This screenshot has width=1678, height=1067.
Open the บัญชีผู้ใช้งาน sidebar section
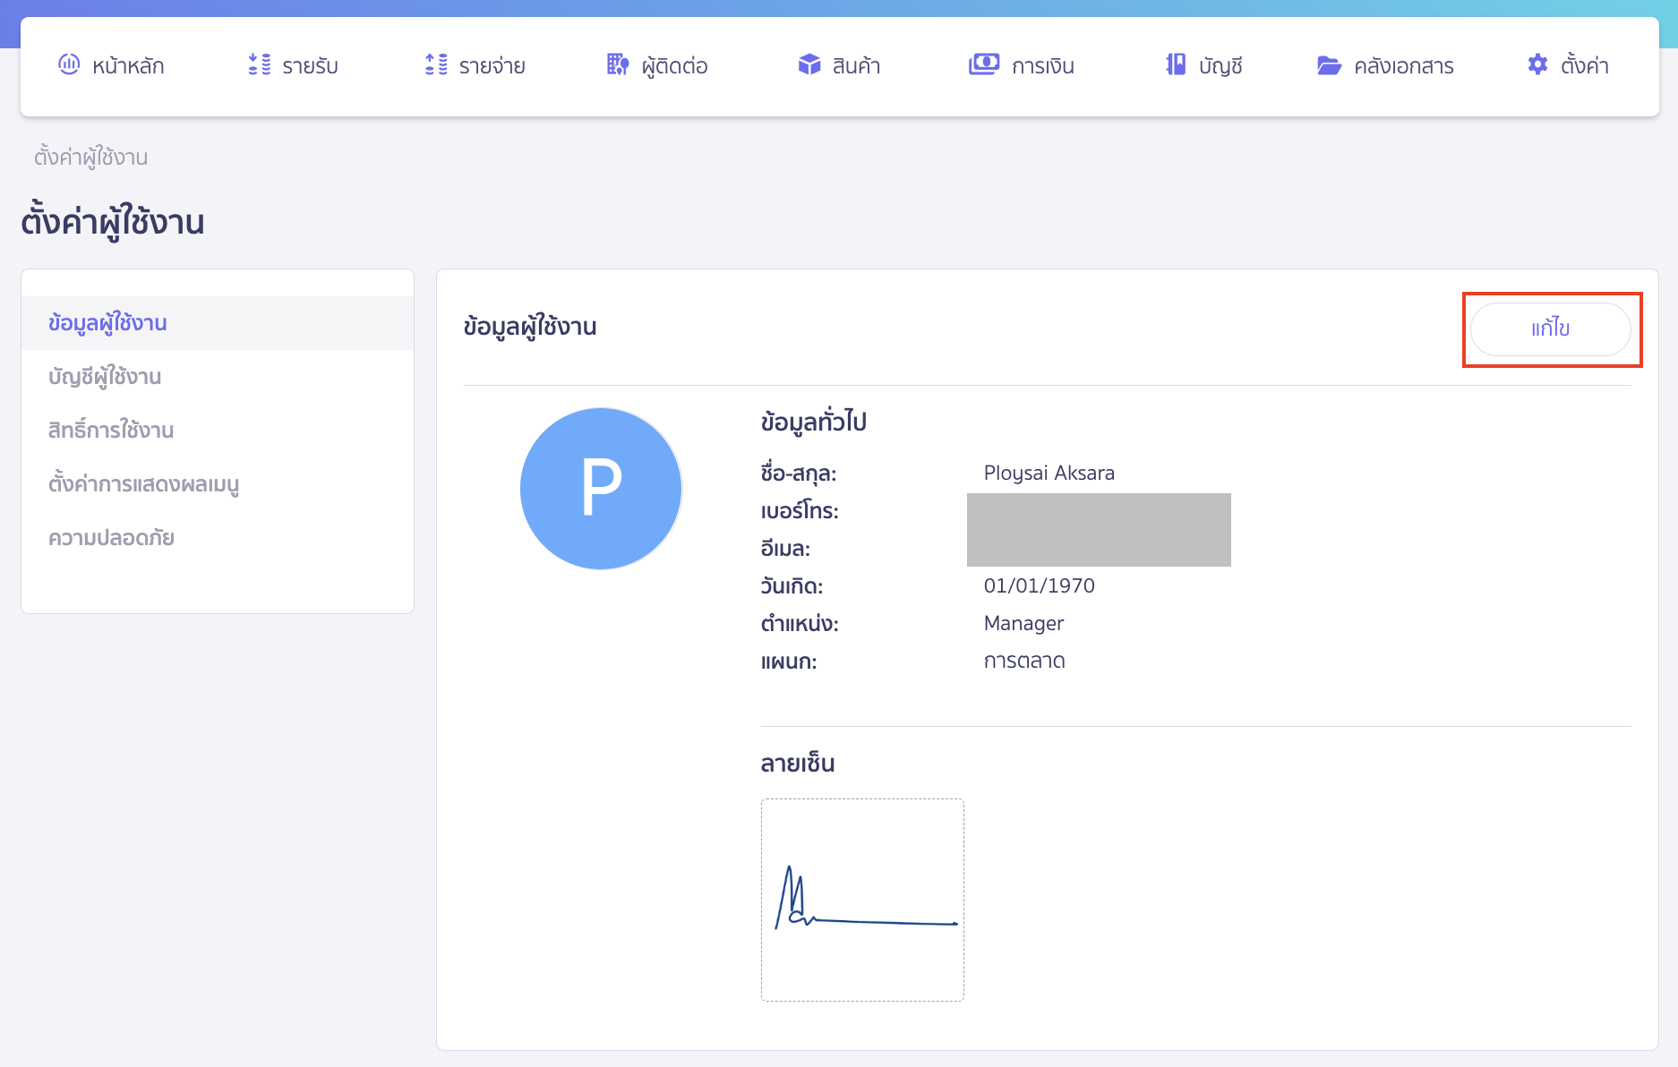pyautogui.click(x=105, y=377)
